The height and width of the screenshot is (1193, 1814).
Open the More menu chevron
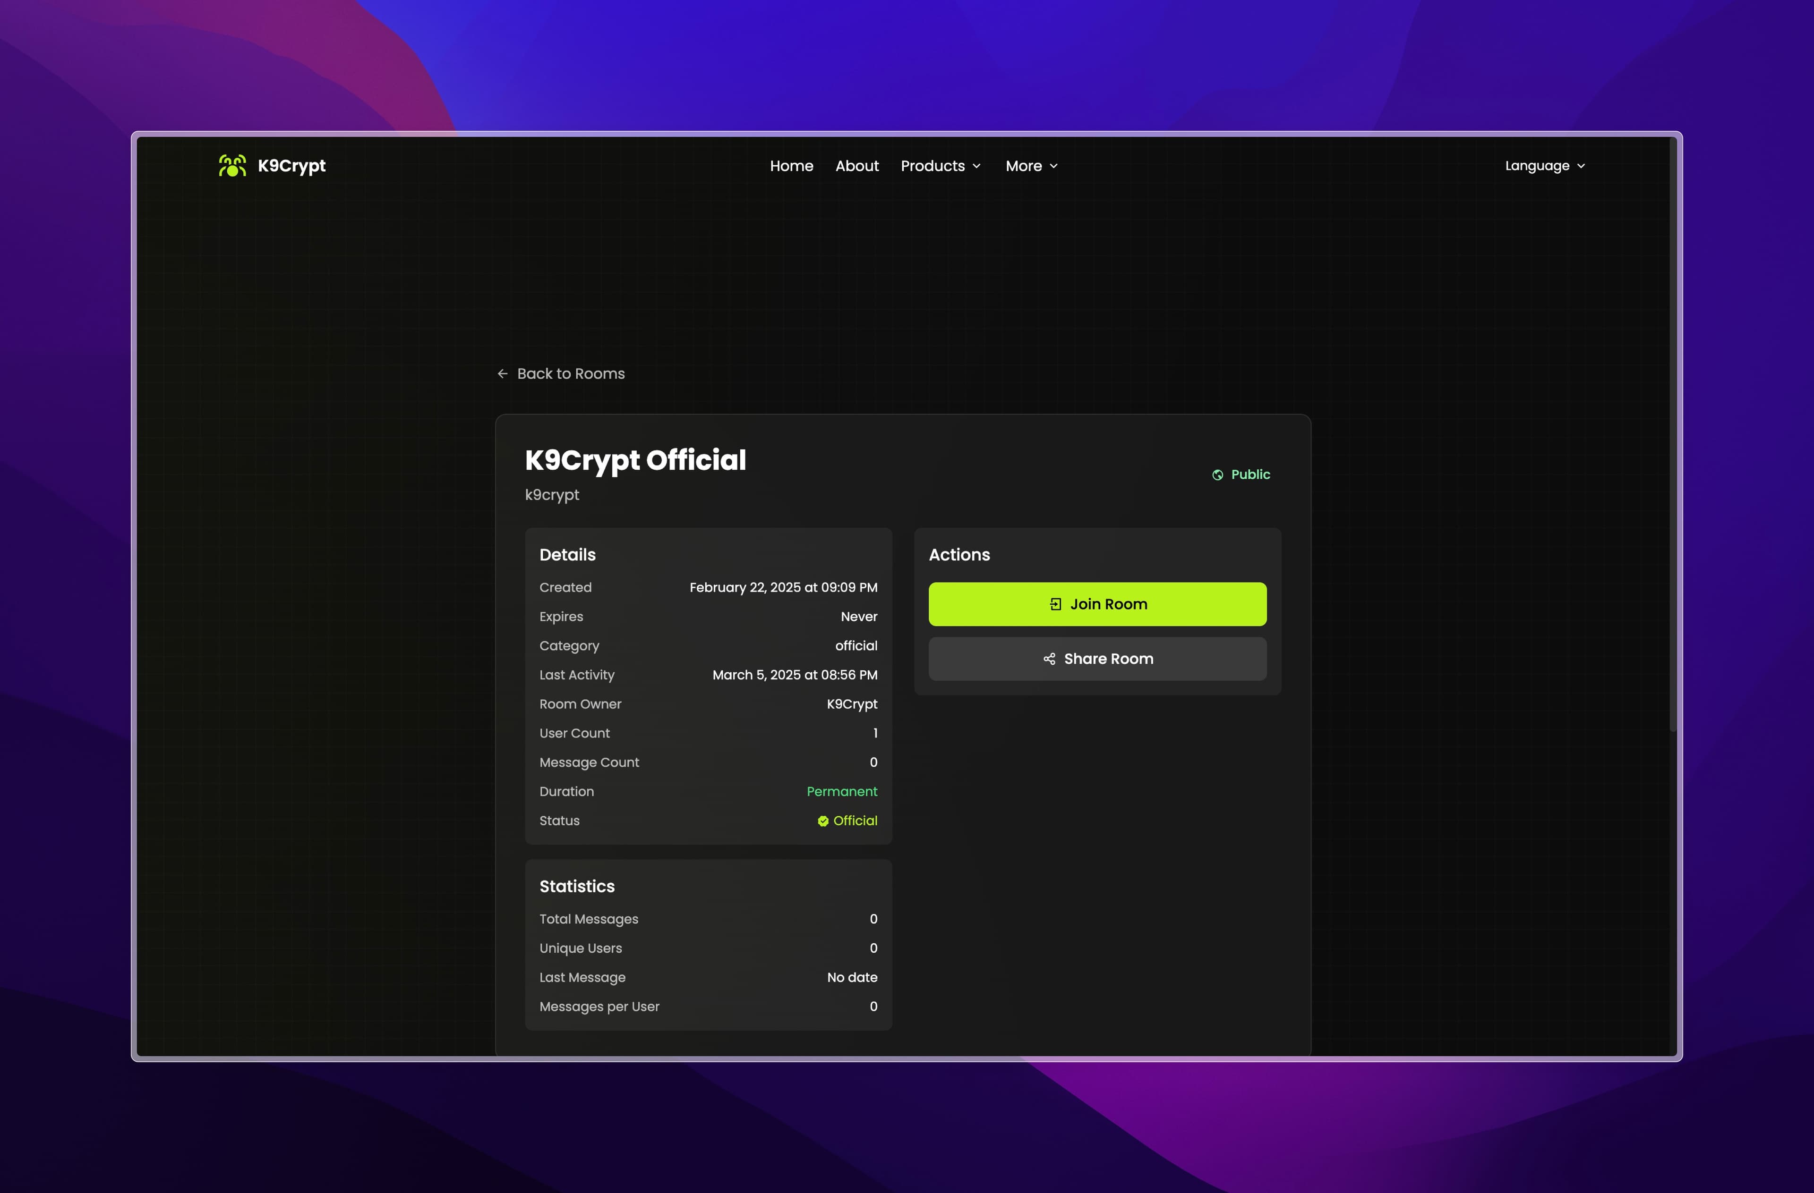[x=1053, y=166]
